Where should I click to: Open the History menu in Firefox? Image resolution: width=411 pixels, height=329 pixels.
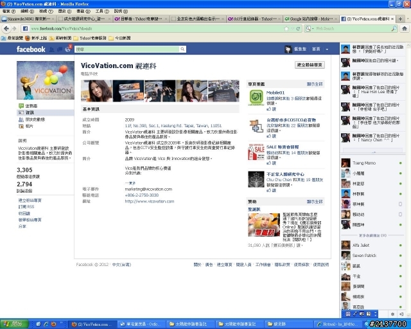(64, 12)
